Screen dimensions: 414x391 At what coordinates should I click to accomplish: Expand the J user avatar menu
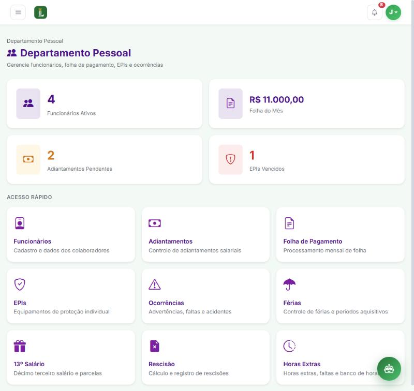393,12
